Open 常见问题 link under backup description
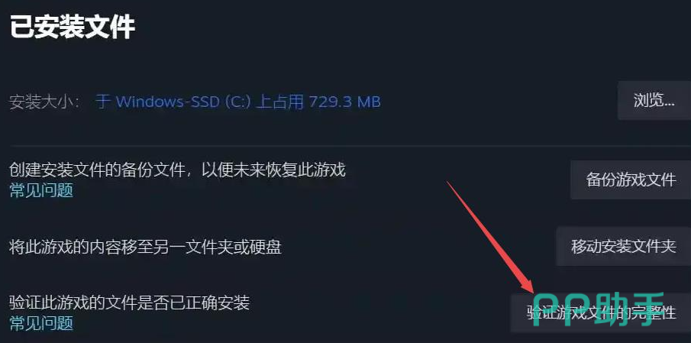This screenshot has width=691, height=343. pyautogui.click(x=41, y=191)
